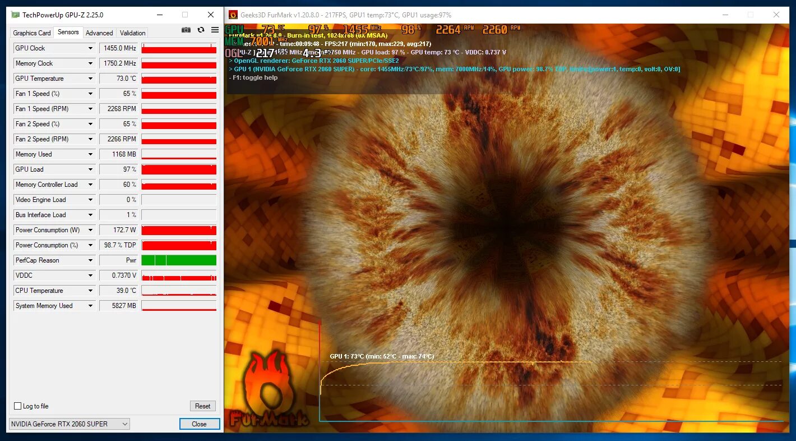Click the GPU-Z screenshot camera icon
This screenshot has height=441, width=796.
(186, 30)
